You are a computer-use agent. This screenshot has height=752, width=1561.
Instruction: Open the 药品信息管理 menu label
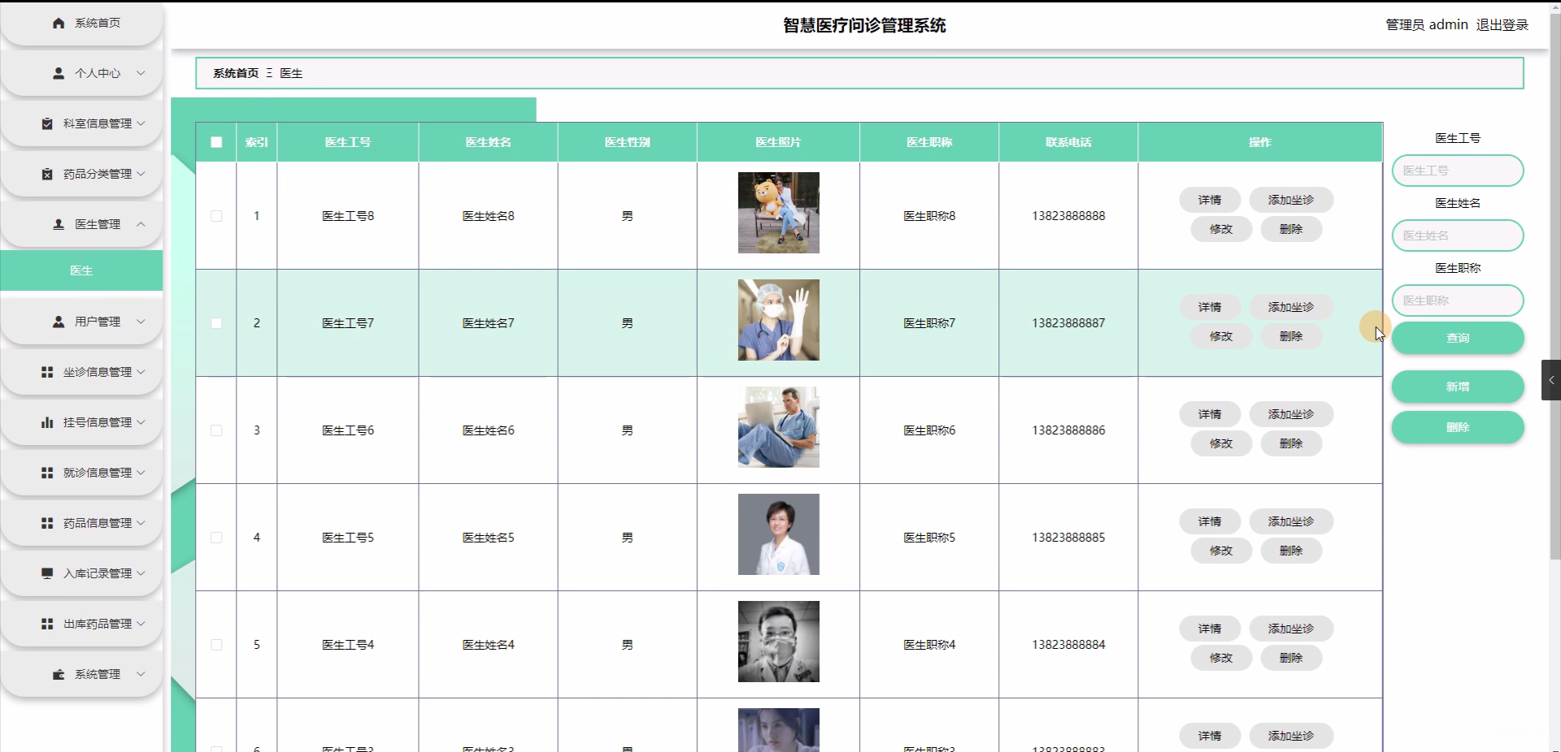click(98, 523)
